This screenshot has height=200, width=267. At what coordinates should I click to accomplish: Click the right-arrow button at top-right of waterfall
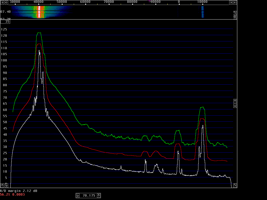(x=231, y=2)
